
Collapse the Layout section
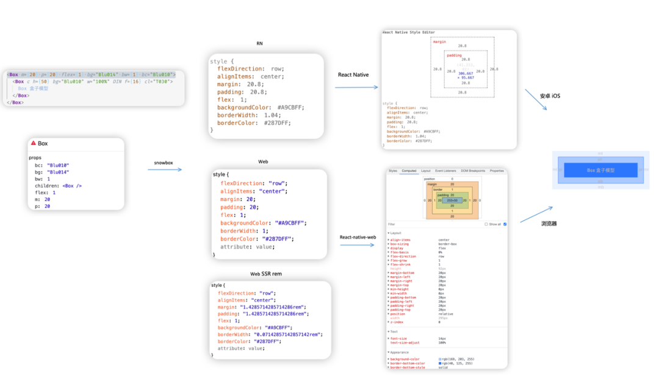coord(388,233)
